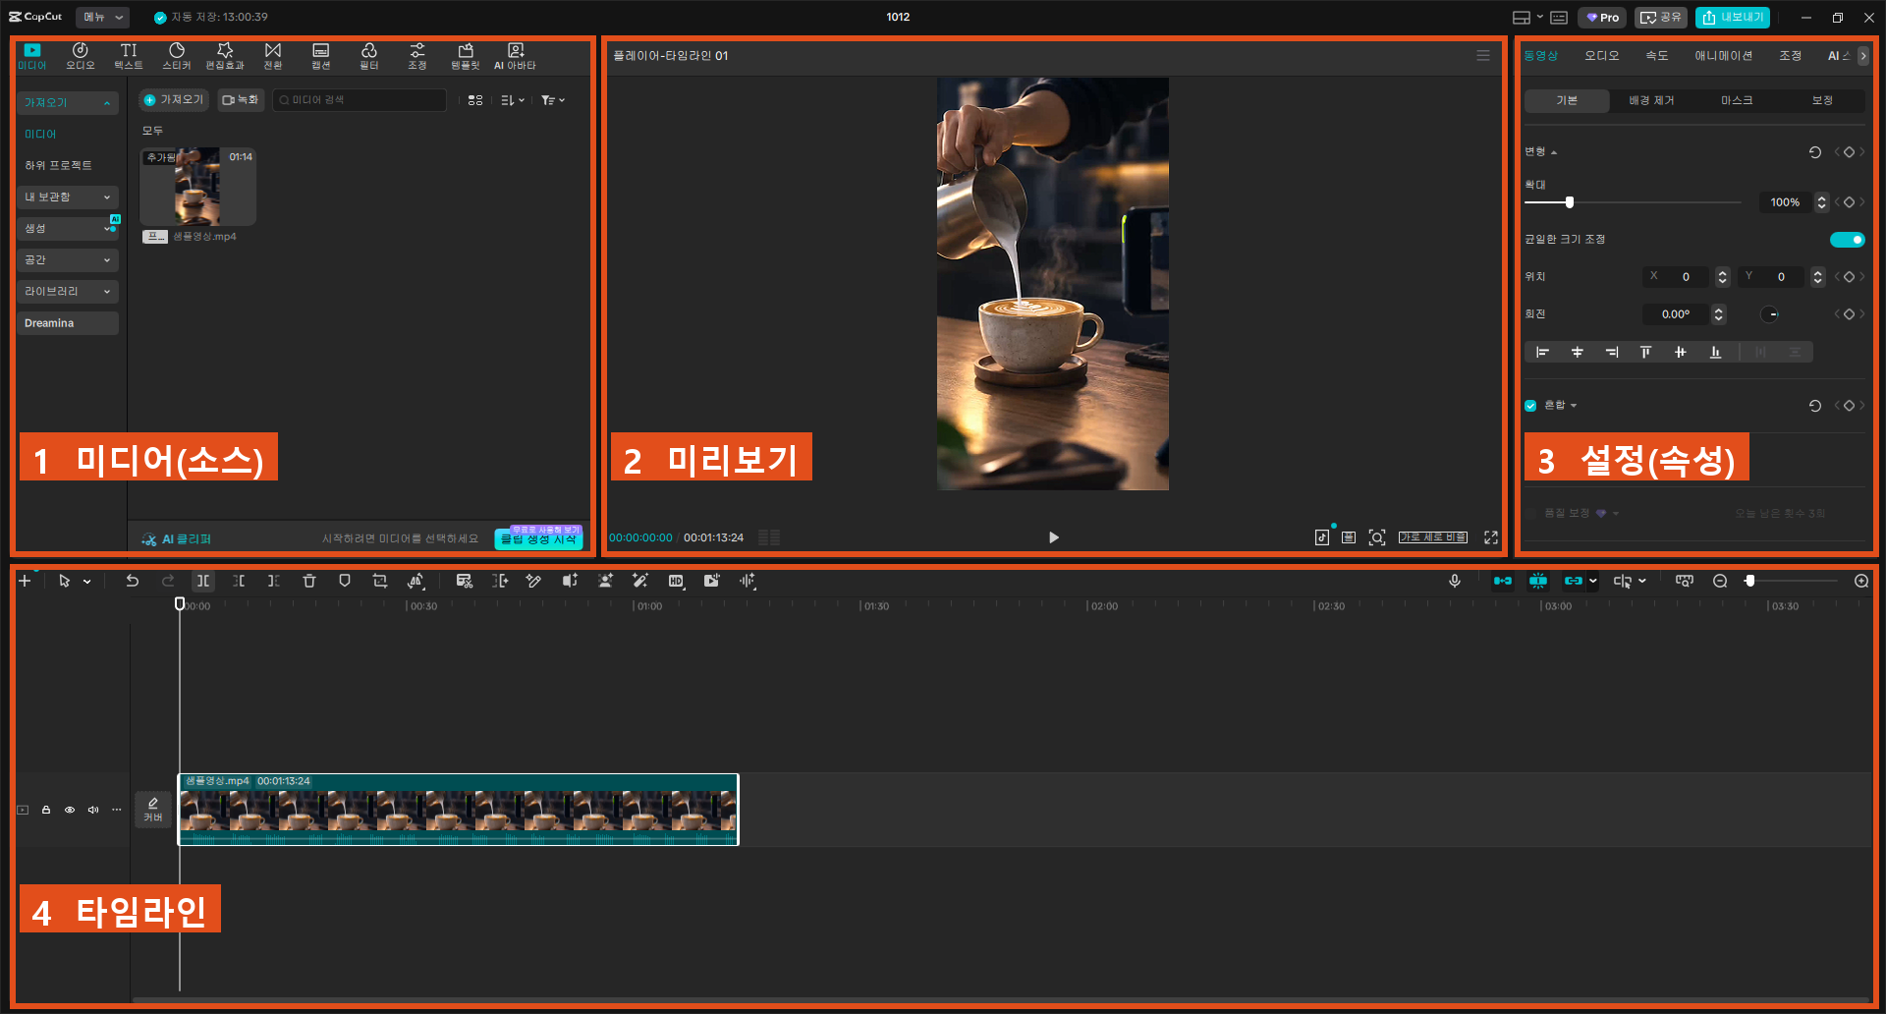Mute the track with speaker icon
1886x1014 pixels.
tap(93, 810)
